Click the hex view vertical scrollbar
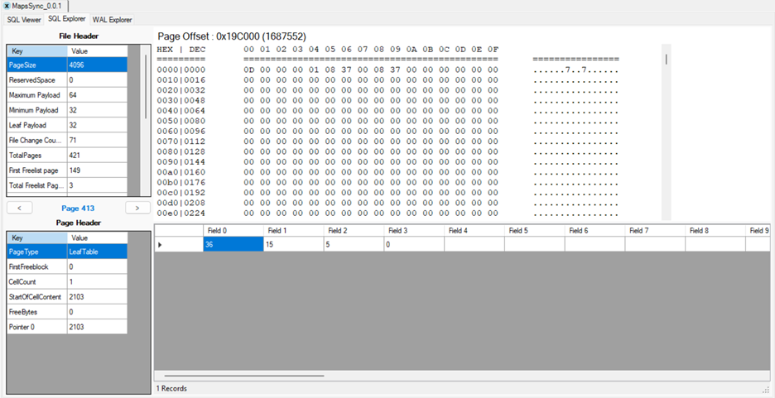 point(666,60)
